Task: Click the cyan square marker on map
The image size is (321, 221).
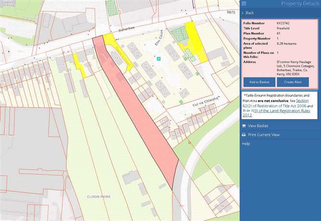Action: (x=159, y=59)
